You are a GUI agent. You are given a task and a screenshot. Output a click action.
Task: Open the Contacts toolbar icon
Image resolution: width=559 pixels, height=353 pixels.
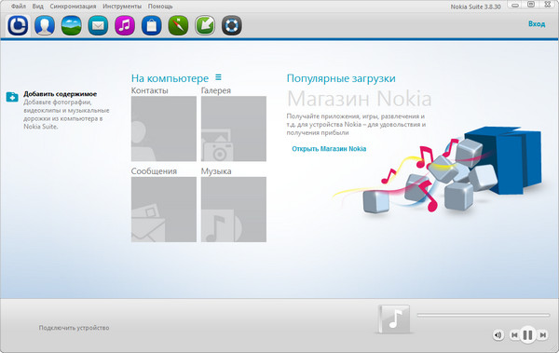click(x=45, y=26)
